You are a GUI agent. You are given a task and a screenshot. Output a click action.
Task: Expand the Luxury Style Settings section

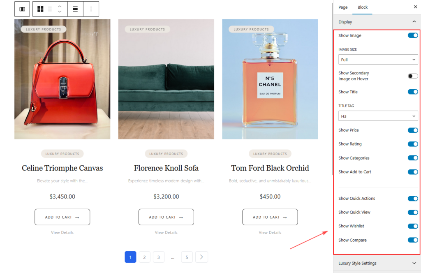[377, 263]
